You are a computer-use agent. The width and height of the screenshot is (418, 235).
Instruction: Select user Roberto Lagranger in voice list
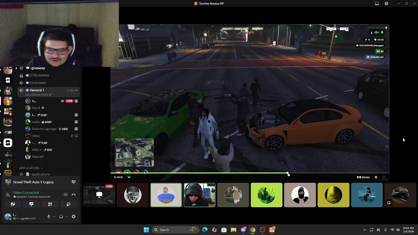tap(52, 129)
